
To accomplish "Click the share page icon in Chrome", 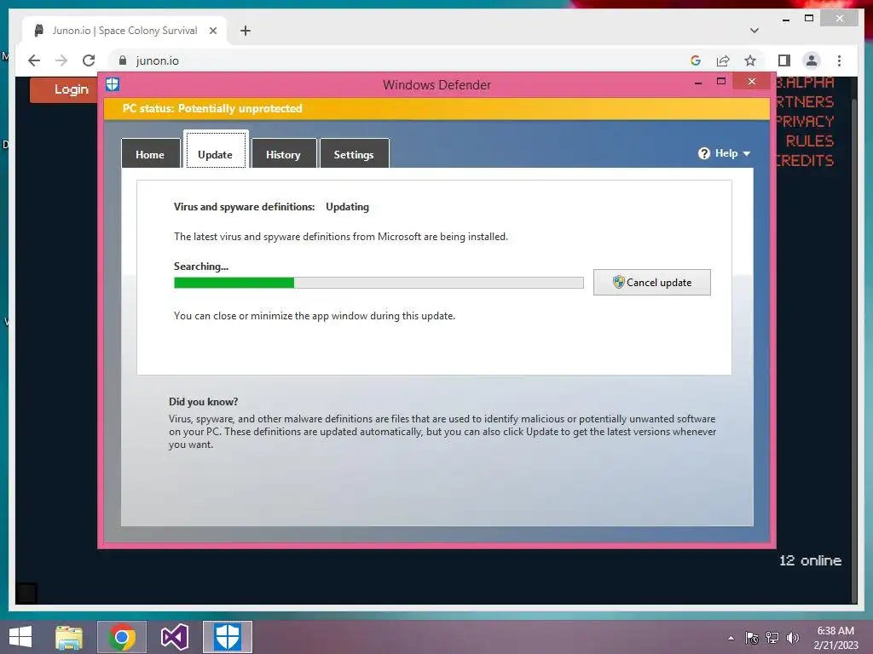I will click(723, 60).
